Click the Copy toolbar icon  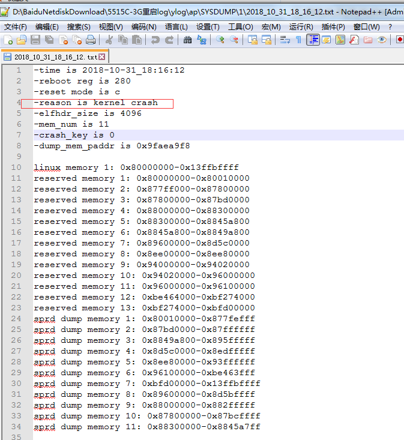point(122,40)
